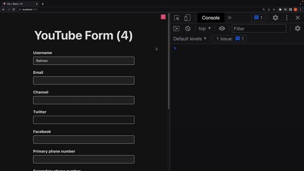
Task: Click the pink square devtools toggle
Action: point(163,17)
